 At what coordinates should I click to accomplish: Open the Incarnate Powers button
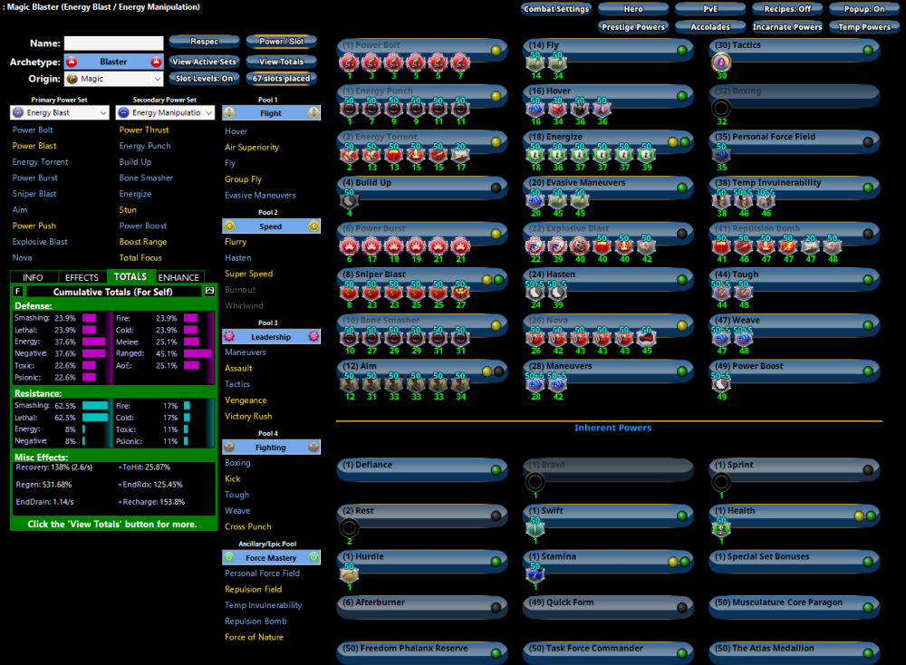(786, 27)
